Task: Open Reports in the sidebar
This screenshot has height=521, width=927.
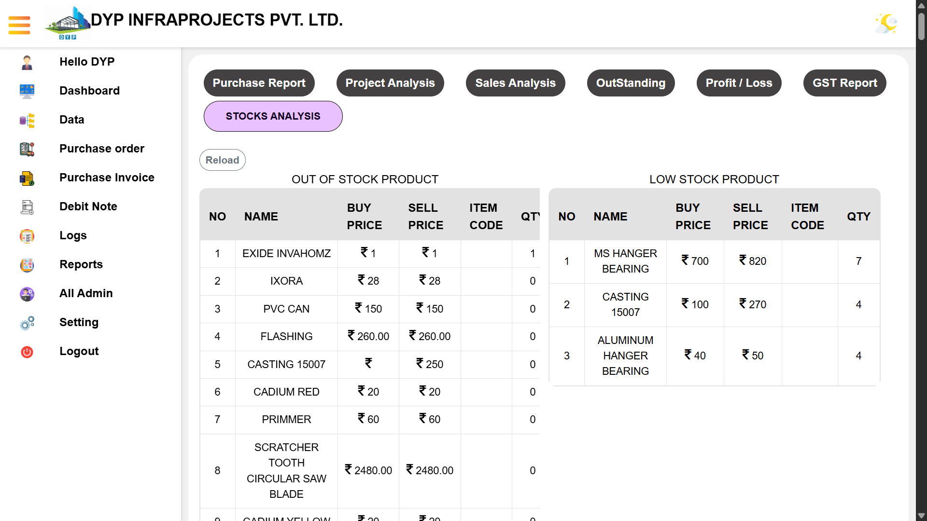Action: tap(81, 264)
